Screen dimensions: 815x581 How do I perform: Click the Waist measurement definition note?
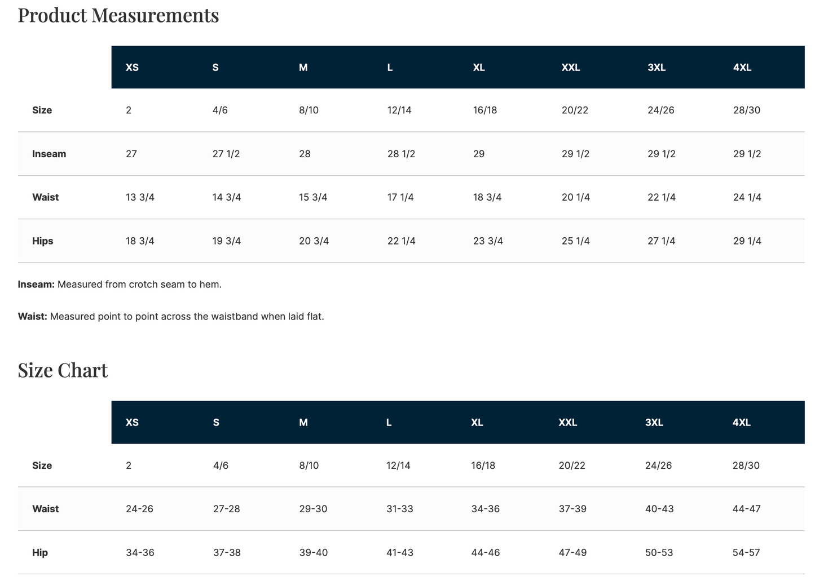[171, 317]
